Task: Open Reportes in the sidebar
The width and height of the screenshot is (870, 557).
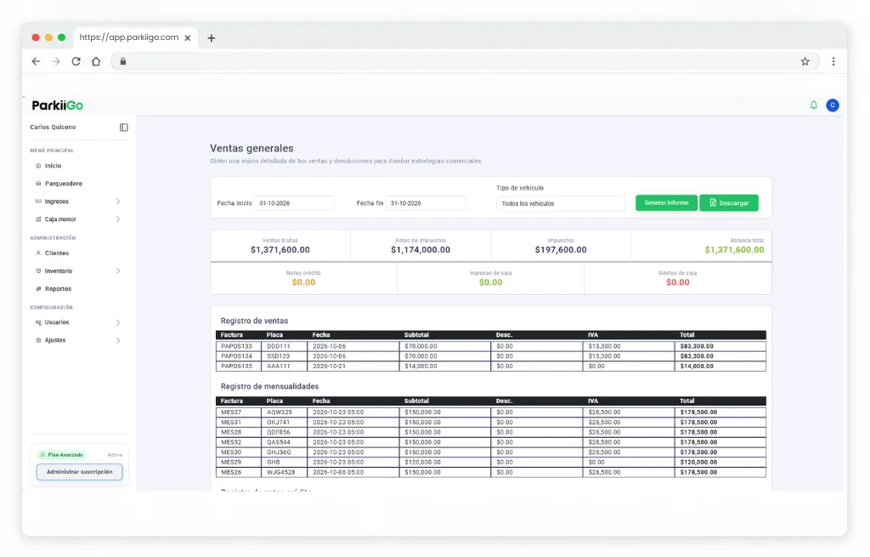Action: (59, 289)
